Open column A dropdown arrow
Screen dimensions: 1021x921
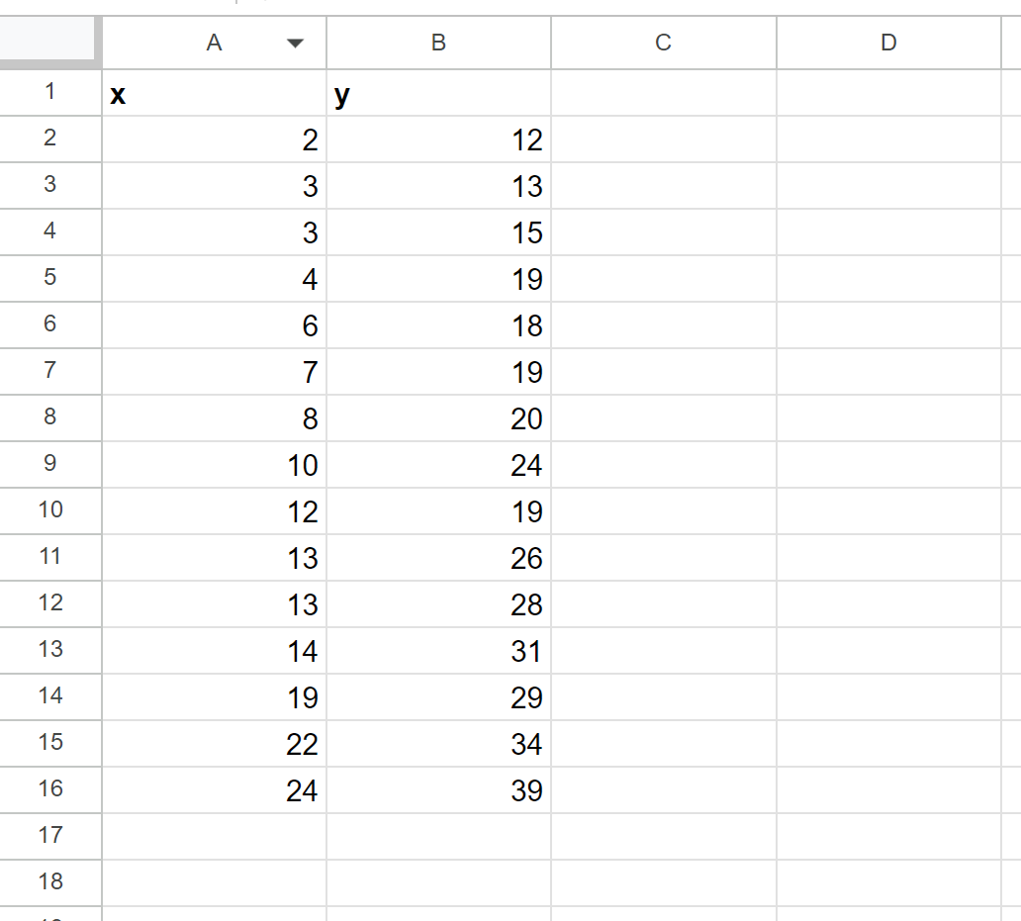point(295,43)
